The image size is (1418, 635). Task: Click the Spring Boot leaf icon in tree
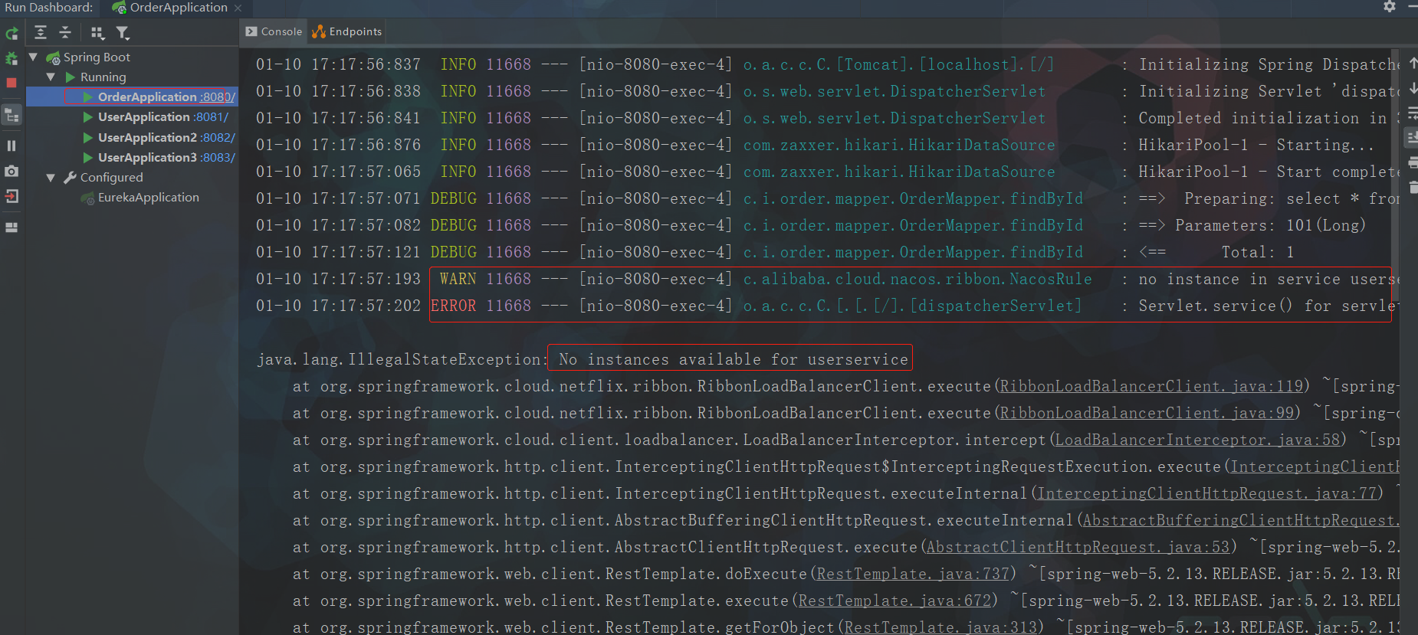click(x=53, y=57)
